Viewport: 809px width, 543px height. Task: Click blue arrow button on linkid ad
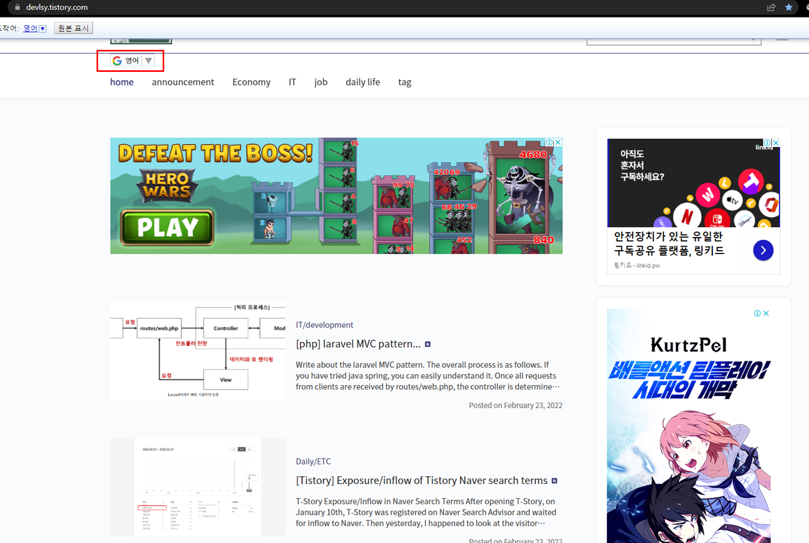click(x=763, y=250)
